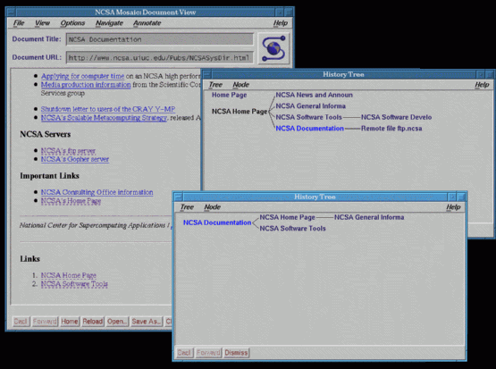Follow NCSA's Scalable Metacomputing Strategy link
The image size is (496, 369).
[x=104, y=118]
